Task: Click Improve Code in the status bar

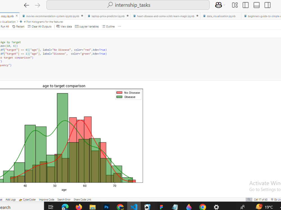Action: (x=46, y=199)
